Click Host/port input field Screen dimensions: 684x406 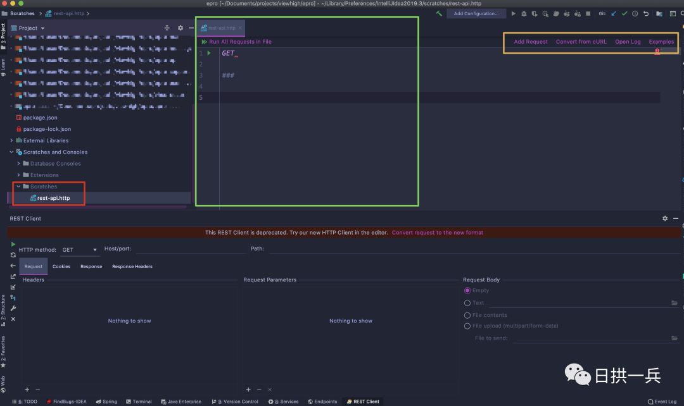190,249
